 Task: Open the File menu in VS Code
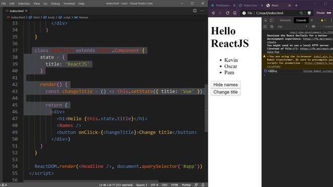(x=4, y=4)
